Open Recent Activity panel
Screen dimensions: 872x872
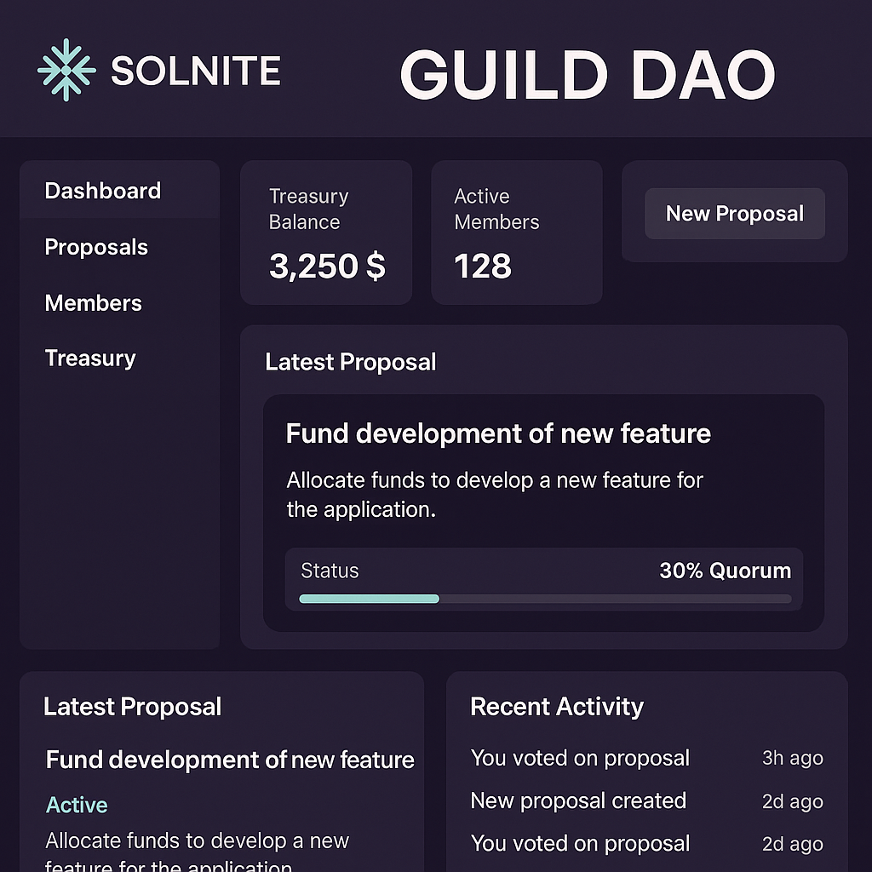pyautogui.click(x=556, y=707)
